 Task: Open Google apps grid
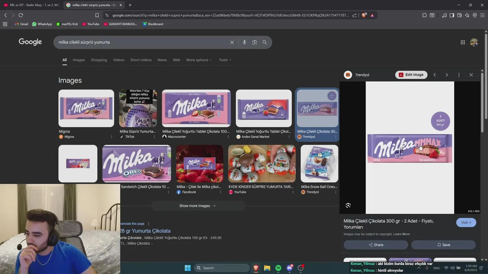tap(462, 42)
